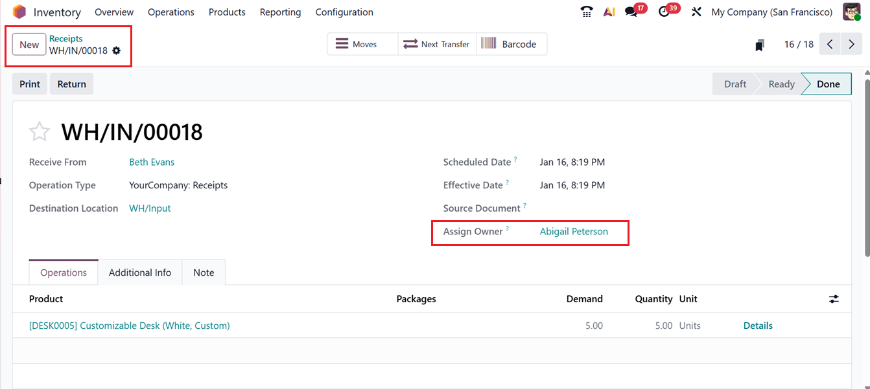
Task: Open the Discuss messages icon
Action: 631,12
